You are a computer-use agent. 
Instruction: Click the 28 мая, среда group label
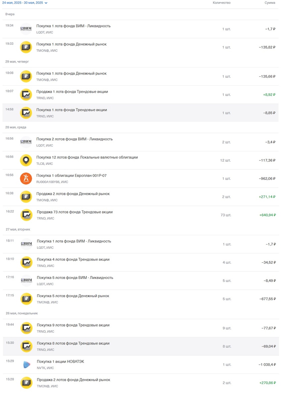point(16,127)
